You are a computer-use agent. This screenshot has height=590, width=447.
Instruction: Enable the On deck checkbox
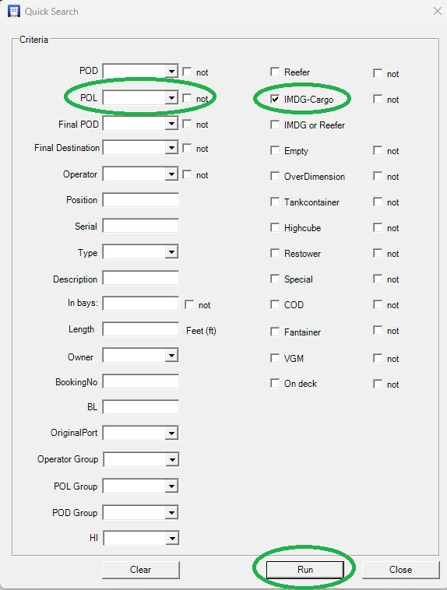coord(275,384)
